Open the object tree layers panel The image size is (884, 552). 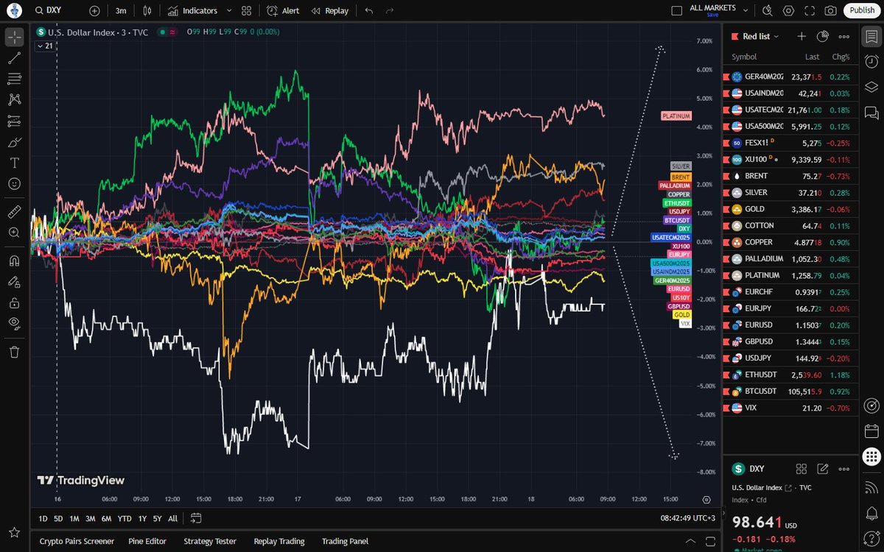871,88
